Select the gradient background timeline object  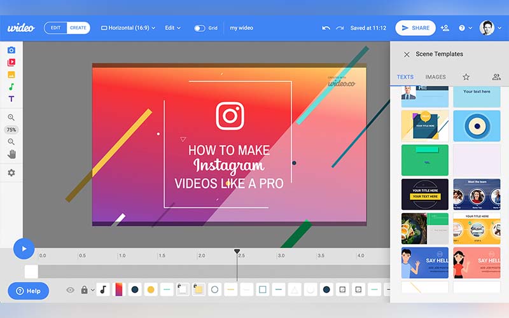coord(119,289)
